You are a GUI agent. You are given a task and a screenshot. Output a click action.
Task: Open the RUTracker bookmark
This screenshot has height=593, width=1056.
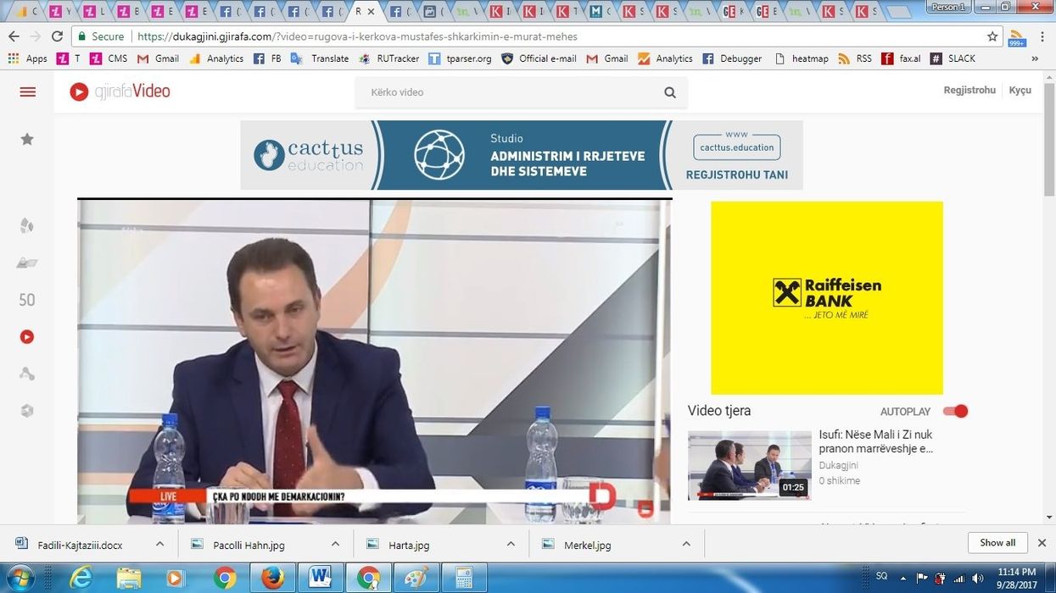tap(388, 58)
